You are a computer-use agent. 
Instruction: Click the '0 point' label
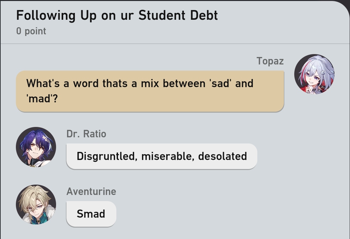click(x=31, y=31)
